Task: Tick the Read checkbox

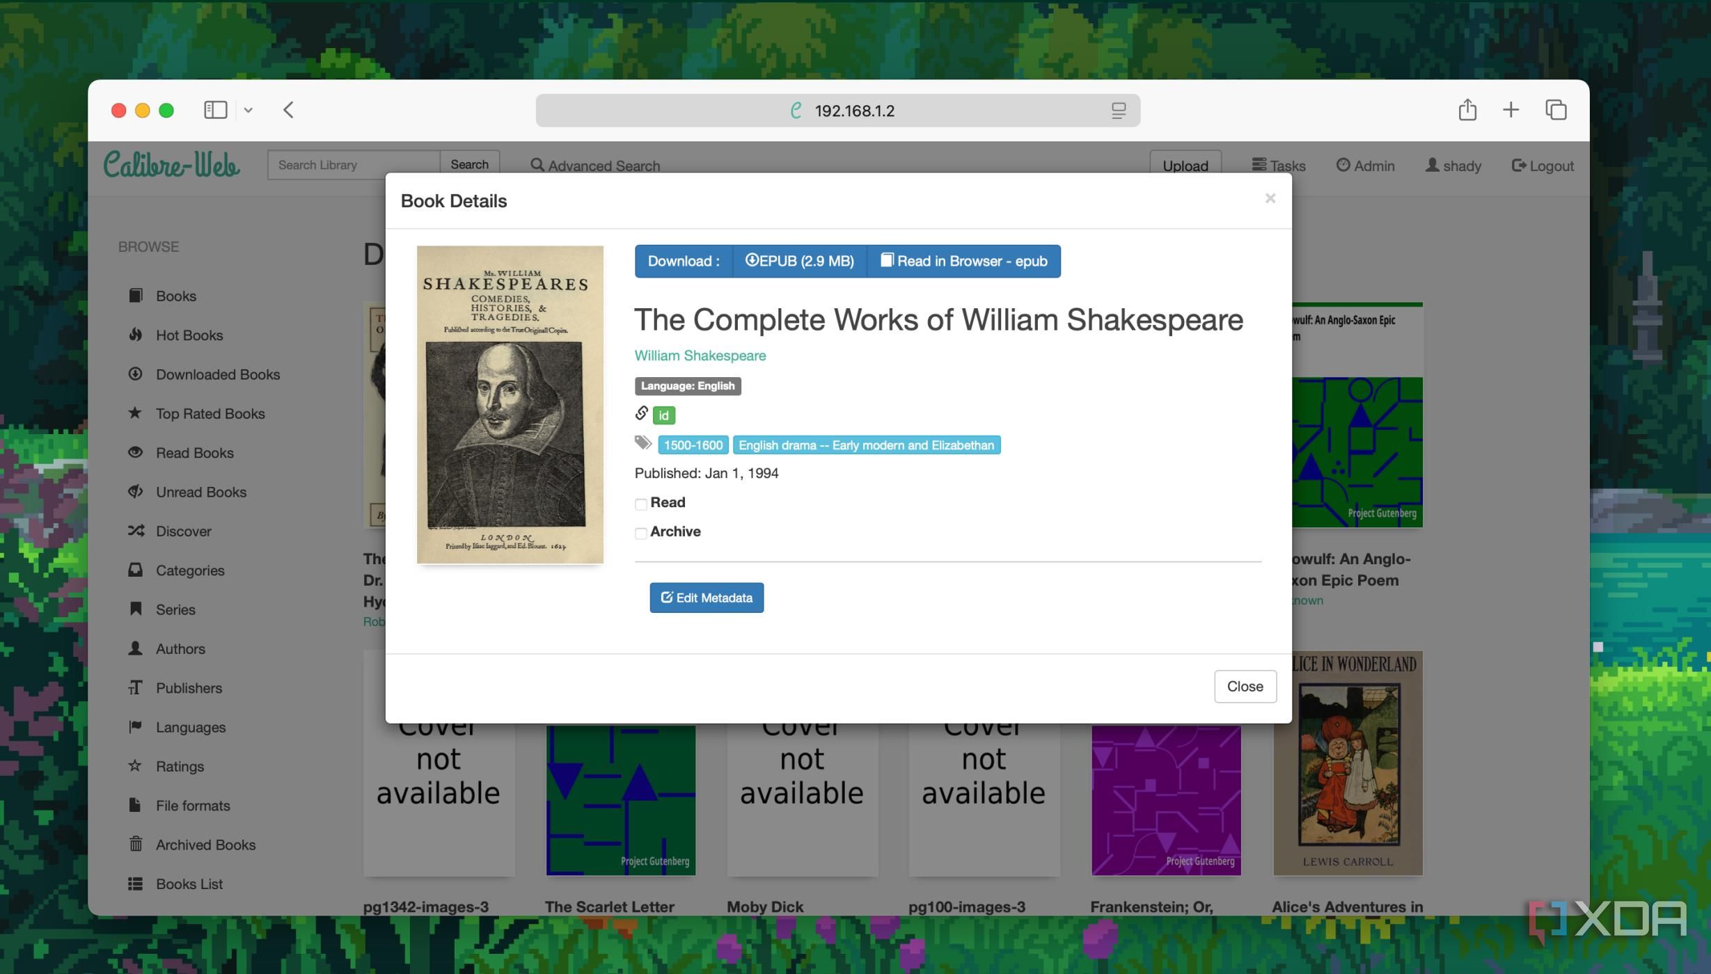Action: [x=641, y=504]
